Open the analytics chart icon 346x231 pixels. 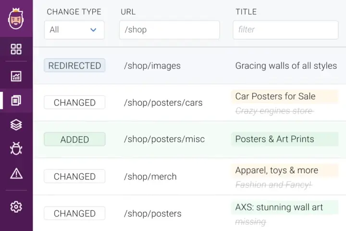(x=16, y=76)
